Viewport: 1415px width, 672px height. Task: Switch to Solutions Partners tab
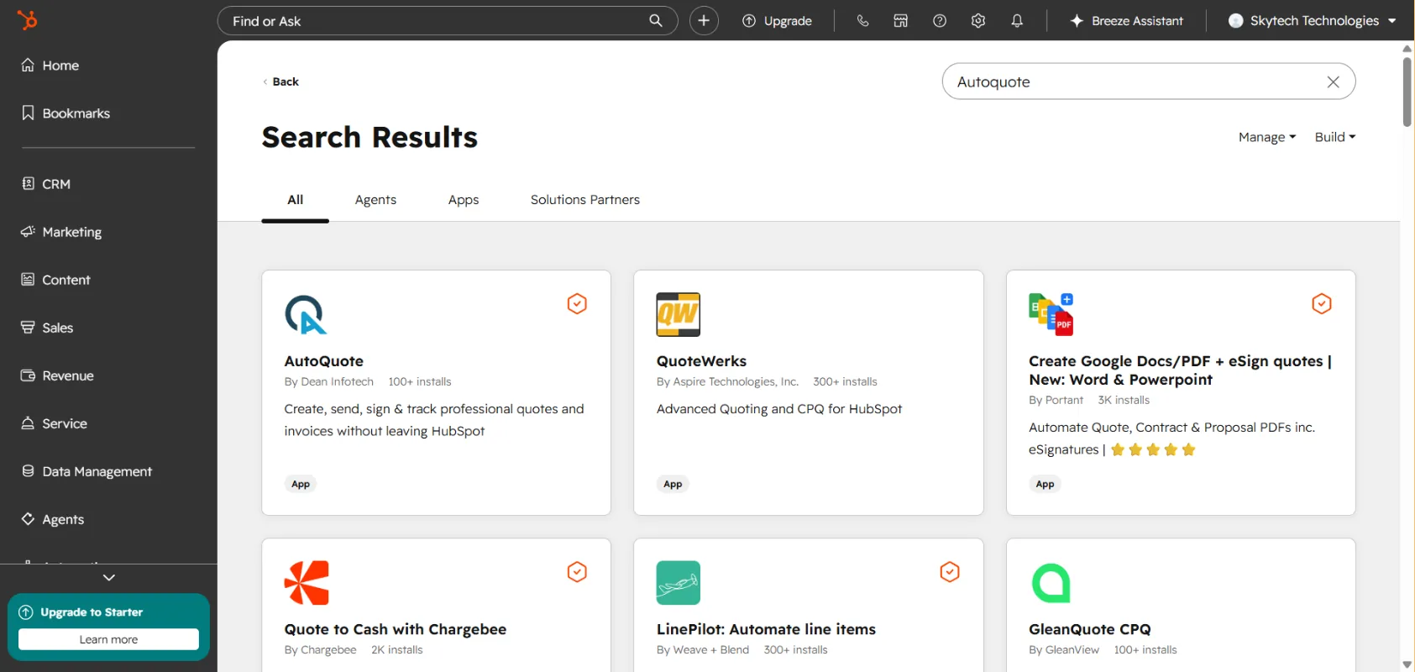585,200
